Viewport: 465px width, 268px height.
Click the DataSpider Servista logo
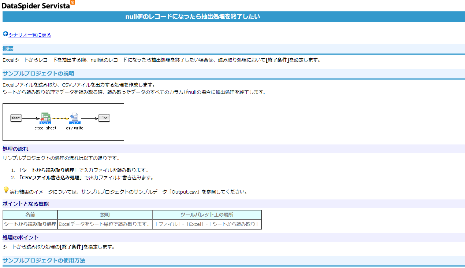click(36, 5)
